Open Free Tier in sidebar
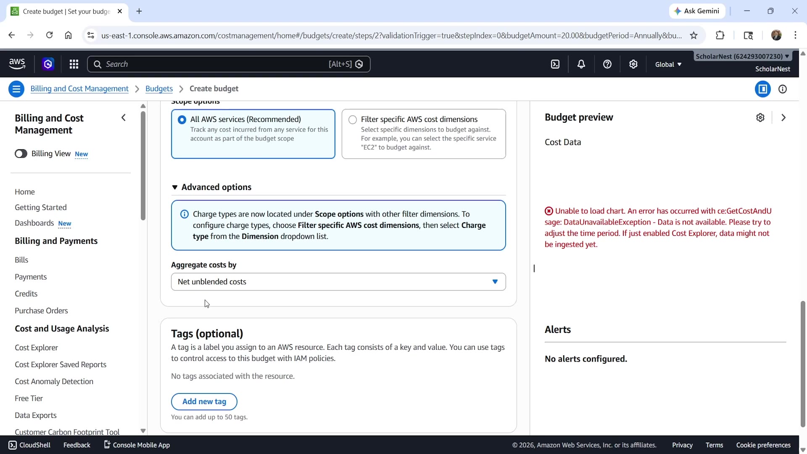The image size is (807, 454). click(29, 398)
